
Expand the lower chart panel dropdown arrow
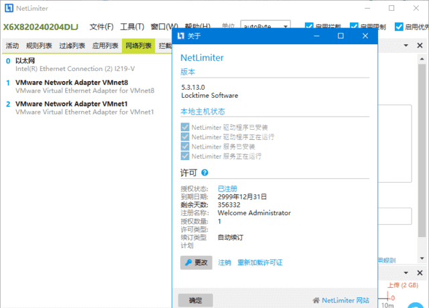(406, 273)
